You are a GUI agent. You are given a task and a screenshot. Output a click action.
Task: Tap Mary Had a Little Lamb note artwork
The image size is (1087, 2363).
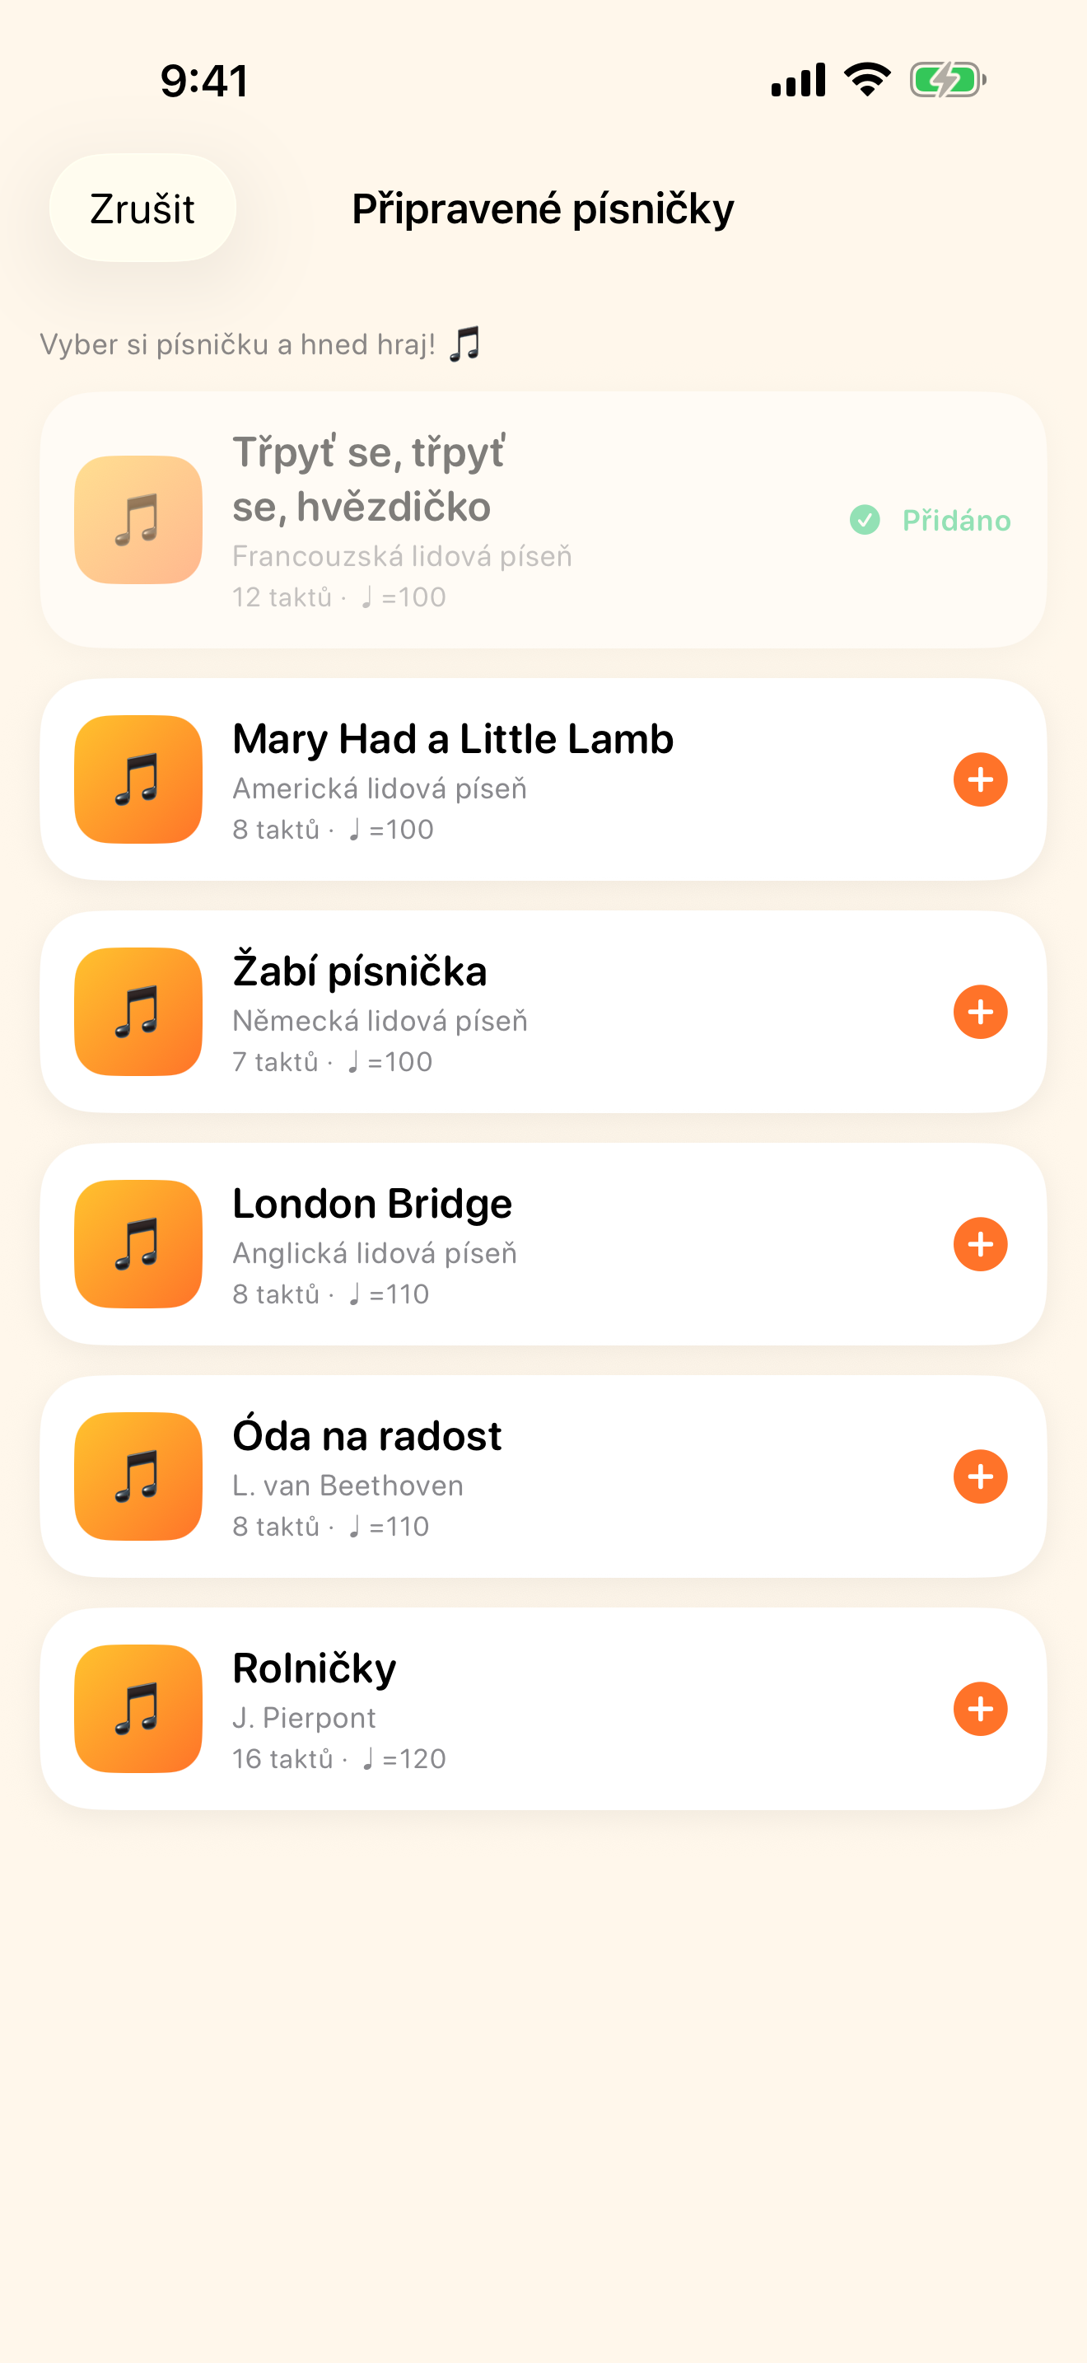[138, 779]
